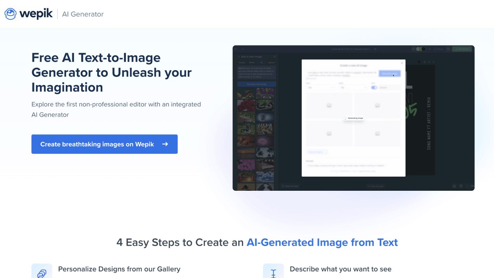494x278 pixels.
Task: Flip the blue toggle in the AI dialog
Action: coord(374,88)
